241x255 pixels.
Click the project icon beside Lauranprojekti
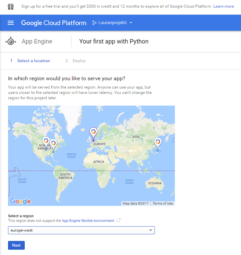pos(94,23)
